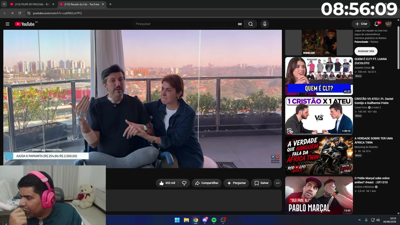This screenshot has width=400, height=225.
Task: Close the FELIPE DO PASCOAL tab
Action: (x=53, y=4)
